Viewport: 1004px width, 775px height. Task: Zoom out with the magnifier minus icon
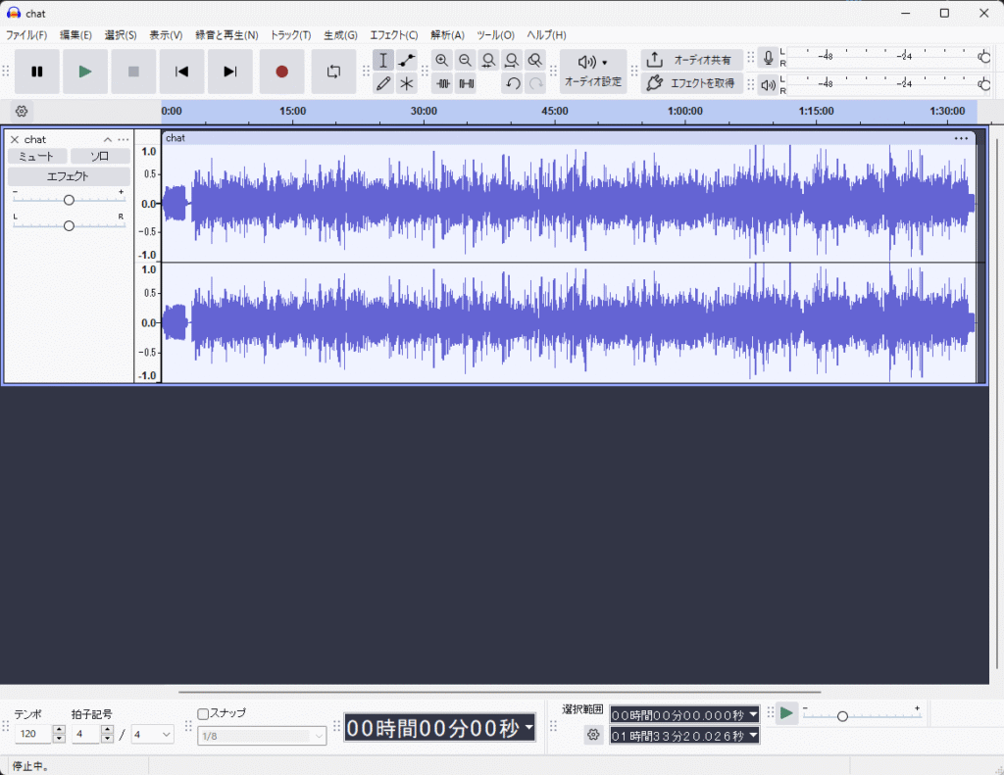point(466,60)
